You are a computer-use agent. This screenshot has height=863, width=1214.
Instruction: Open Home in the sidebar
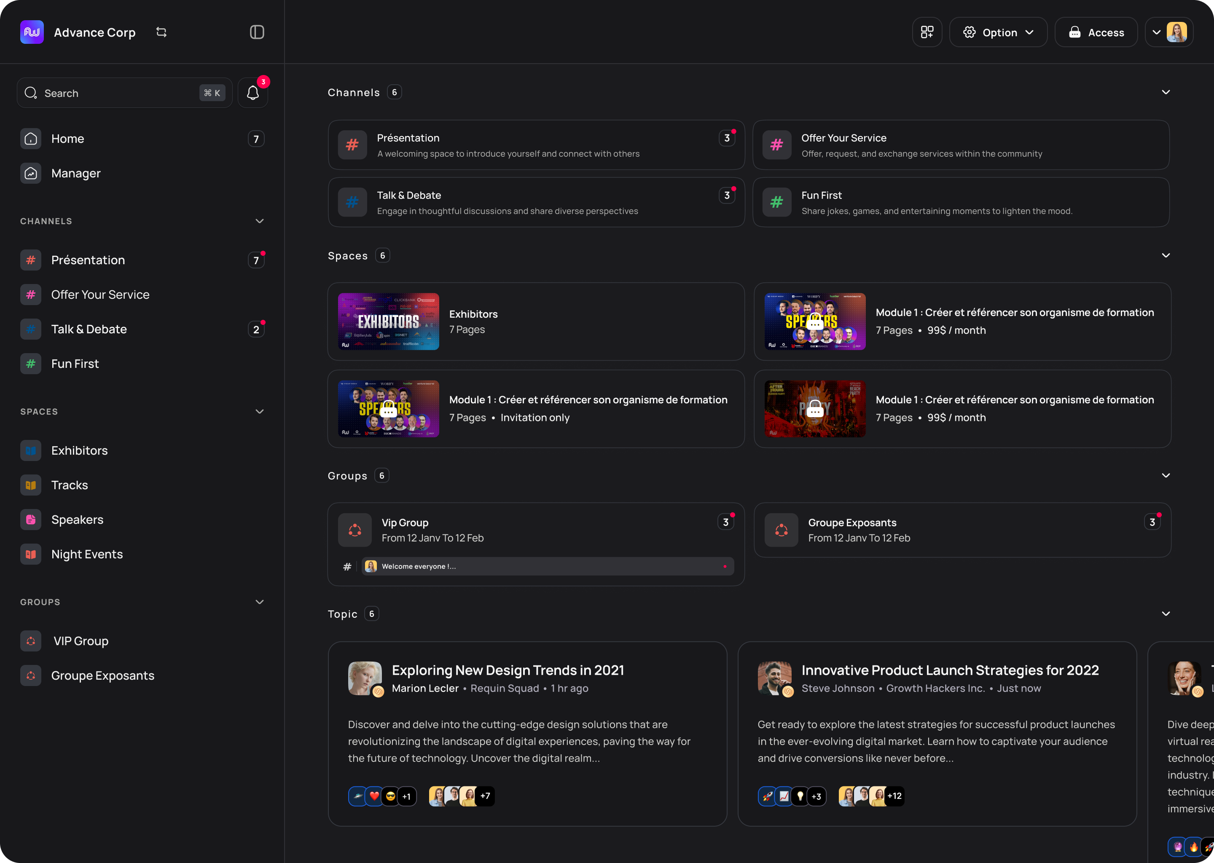(67, 139)
